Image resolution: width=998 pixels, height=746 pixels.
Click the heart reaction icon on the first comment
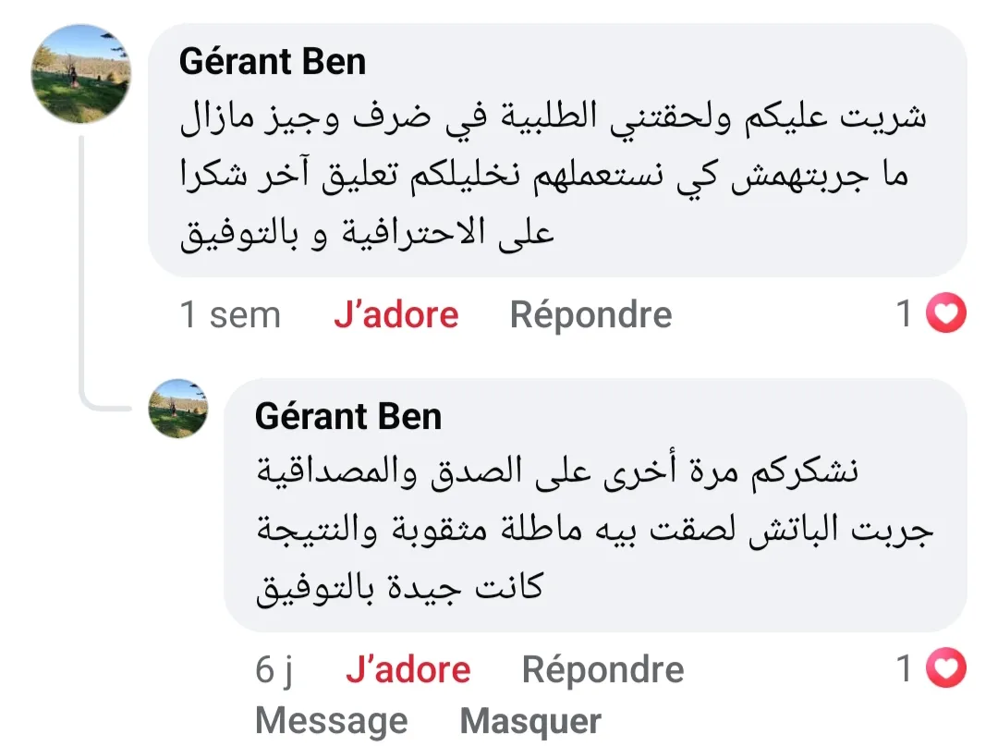[x=945, y=315]
